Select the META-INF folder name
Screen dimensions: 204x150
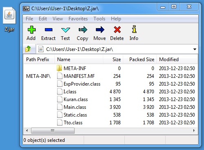[x=75, y=68]
